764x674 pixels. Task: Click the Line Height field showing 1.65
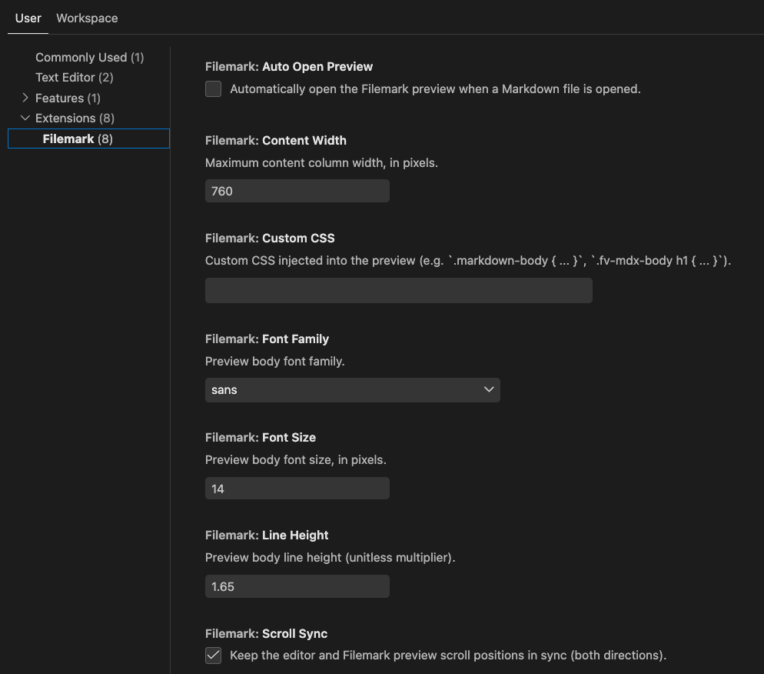pos(297,586)
